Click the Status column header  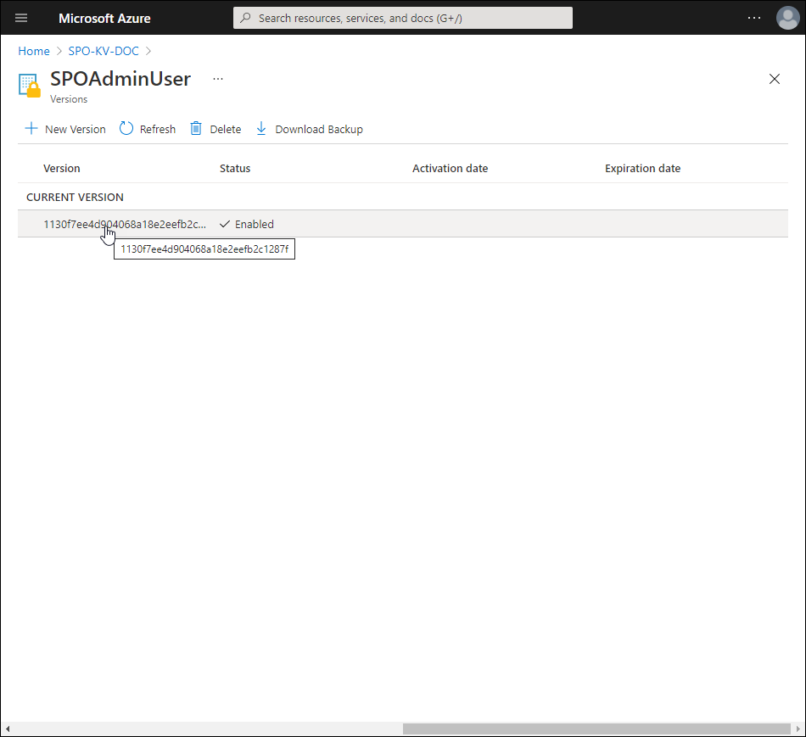(235, 168)
